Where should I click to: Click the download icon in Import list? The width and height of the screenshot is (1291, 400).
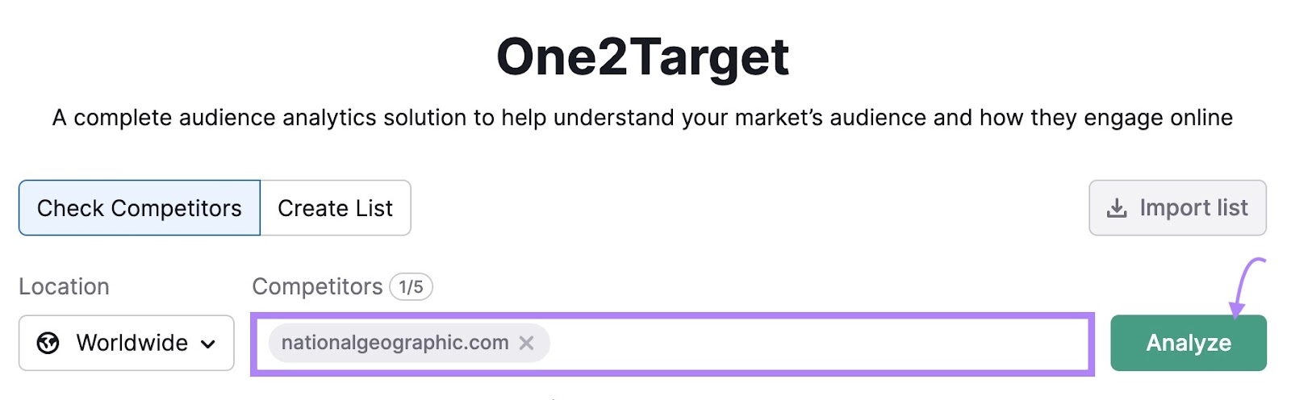pyautogui.click(x=1117, y=209)
